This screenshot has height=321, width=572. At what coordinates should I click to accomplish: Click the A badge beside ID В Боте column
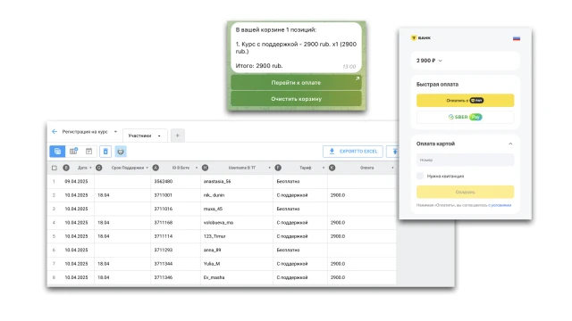click(156, 168)
